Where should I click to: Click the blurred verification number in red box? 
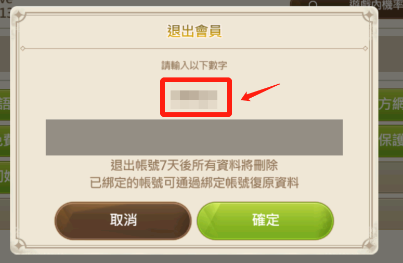point(194,100)
